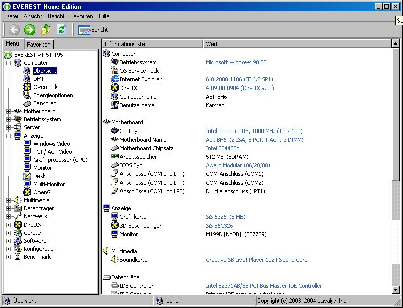Click the Arbeitsspeicher memory icon
Viewport: 403px width, 308px height.
coord(114,156)
